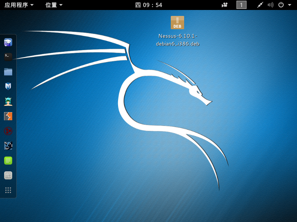The image size is (297, 222).
Task: Launch Maltego from the dock
Action: click(x=8, y=131)
